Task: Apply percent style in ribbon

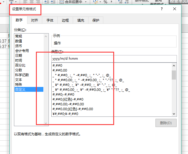Action: pos(105,2)
